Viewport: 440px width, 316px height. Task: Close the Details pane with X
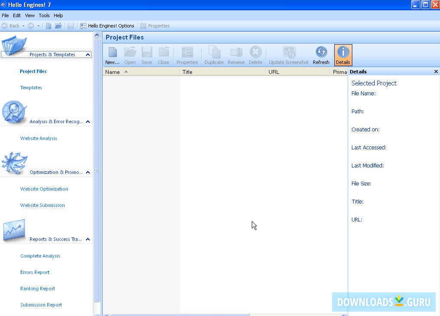[436, 72]
